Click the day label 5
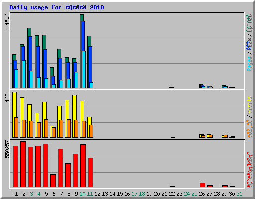255x199 pixels. (46, 194)
